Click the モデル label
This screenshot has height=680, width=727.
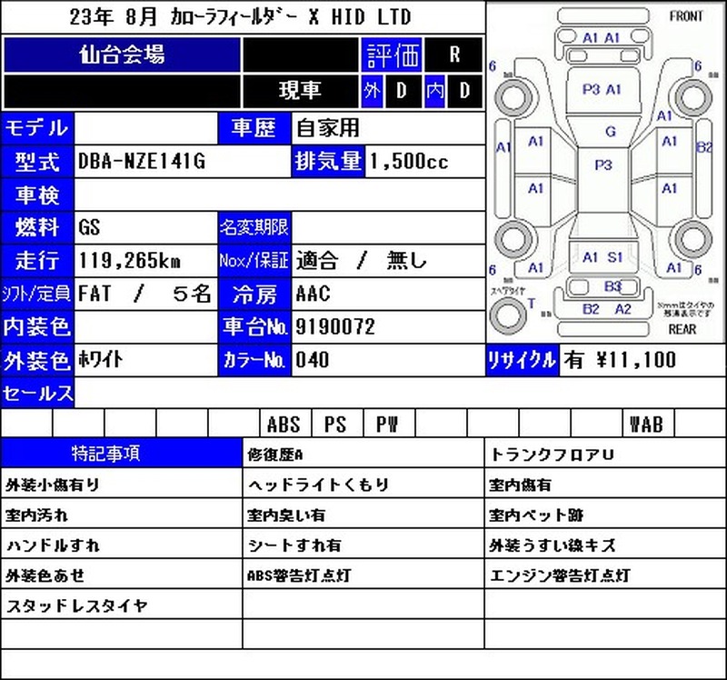pos(37,128)
